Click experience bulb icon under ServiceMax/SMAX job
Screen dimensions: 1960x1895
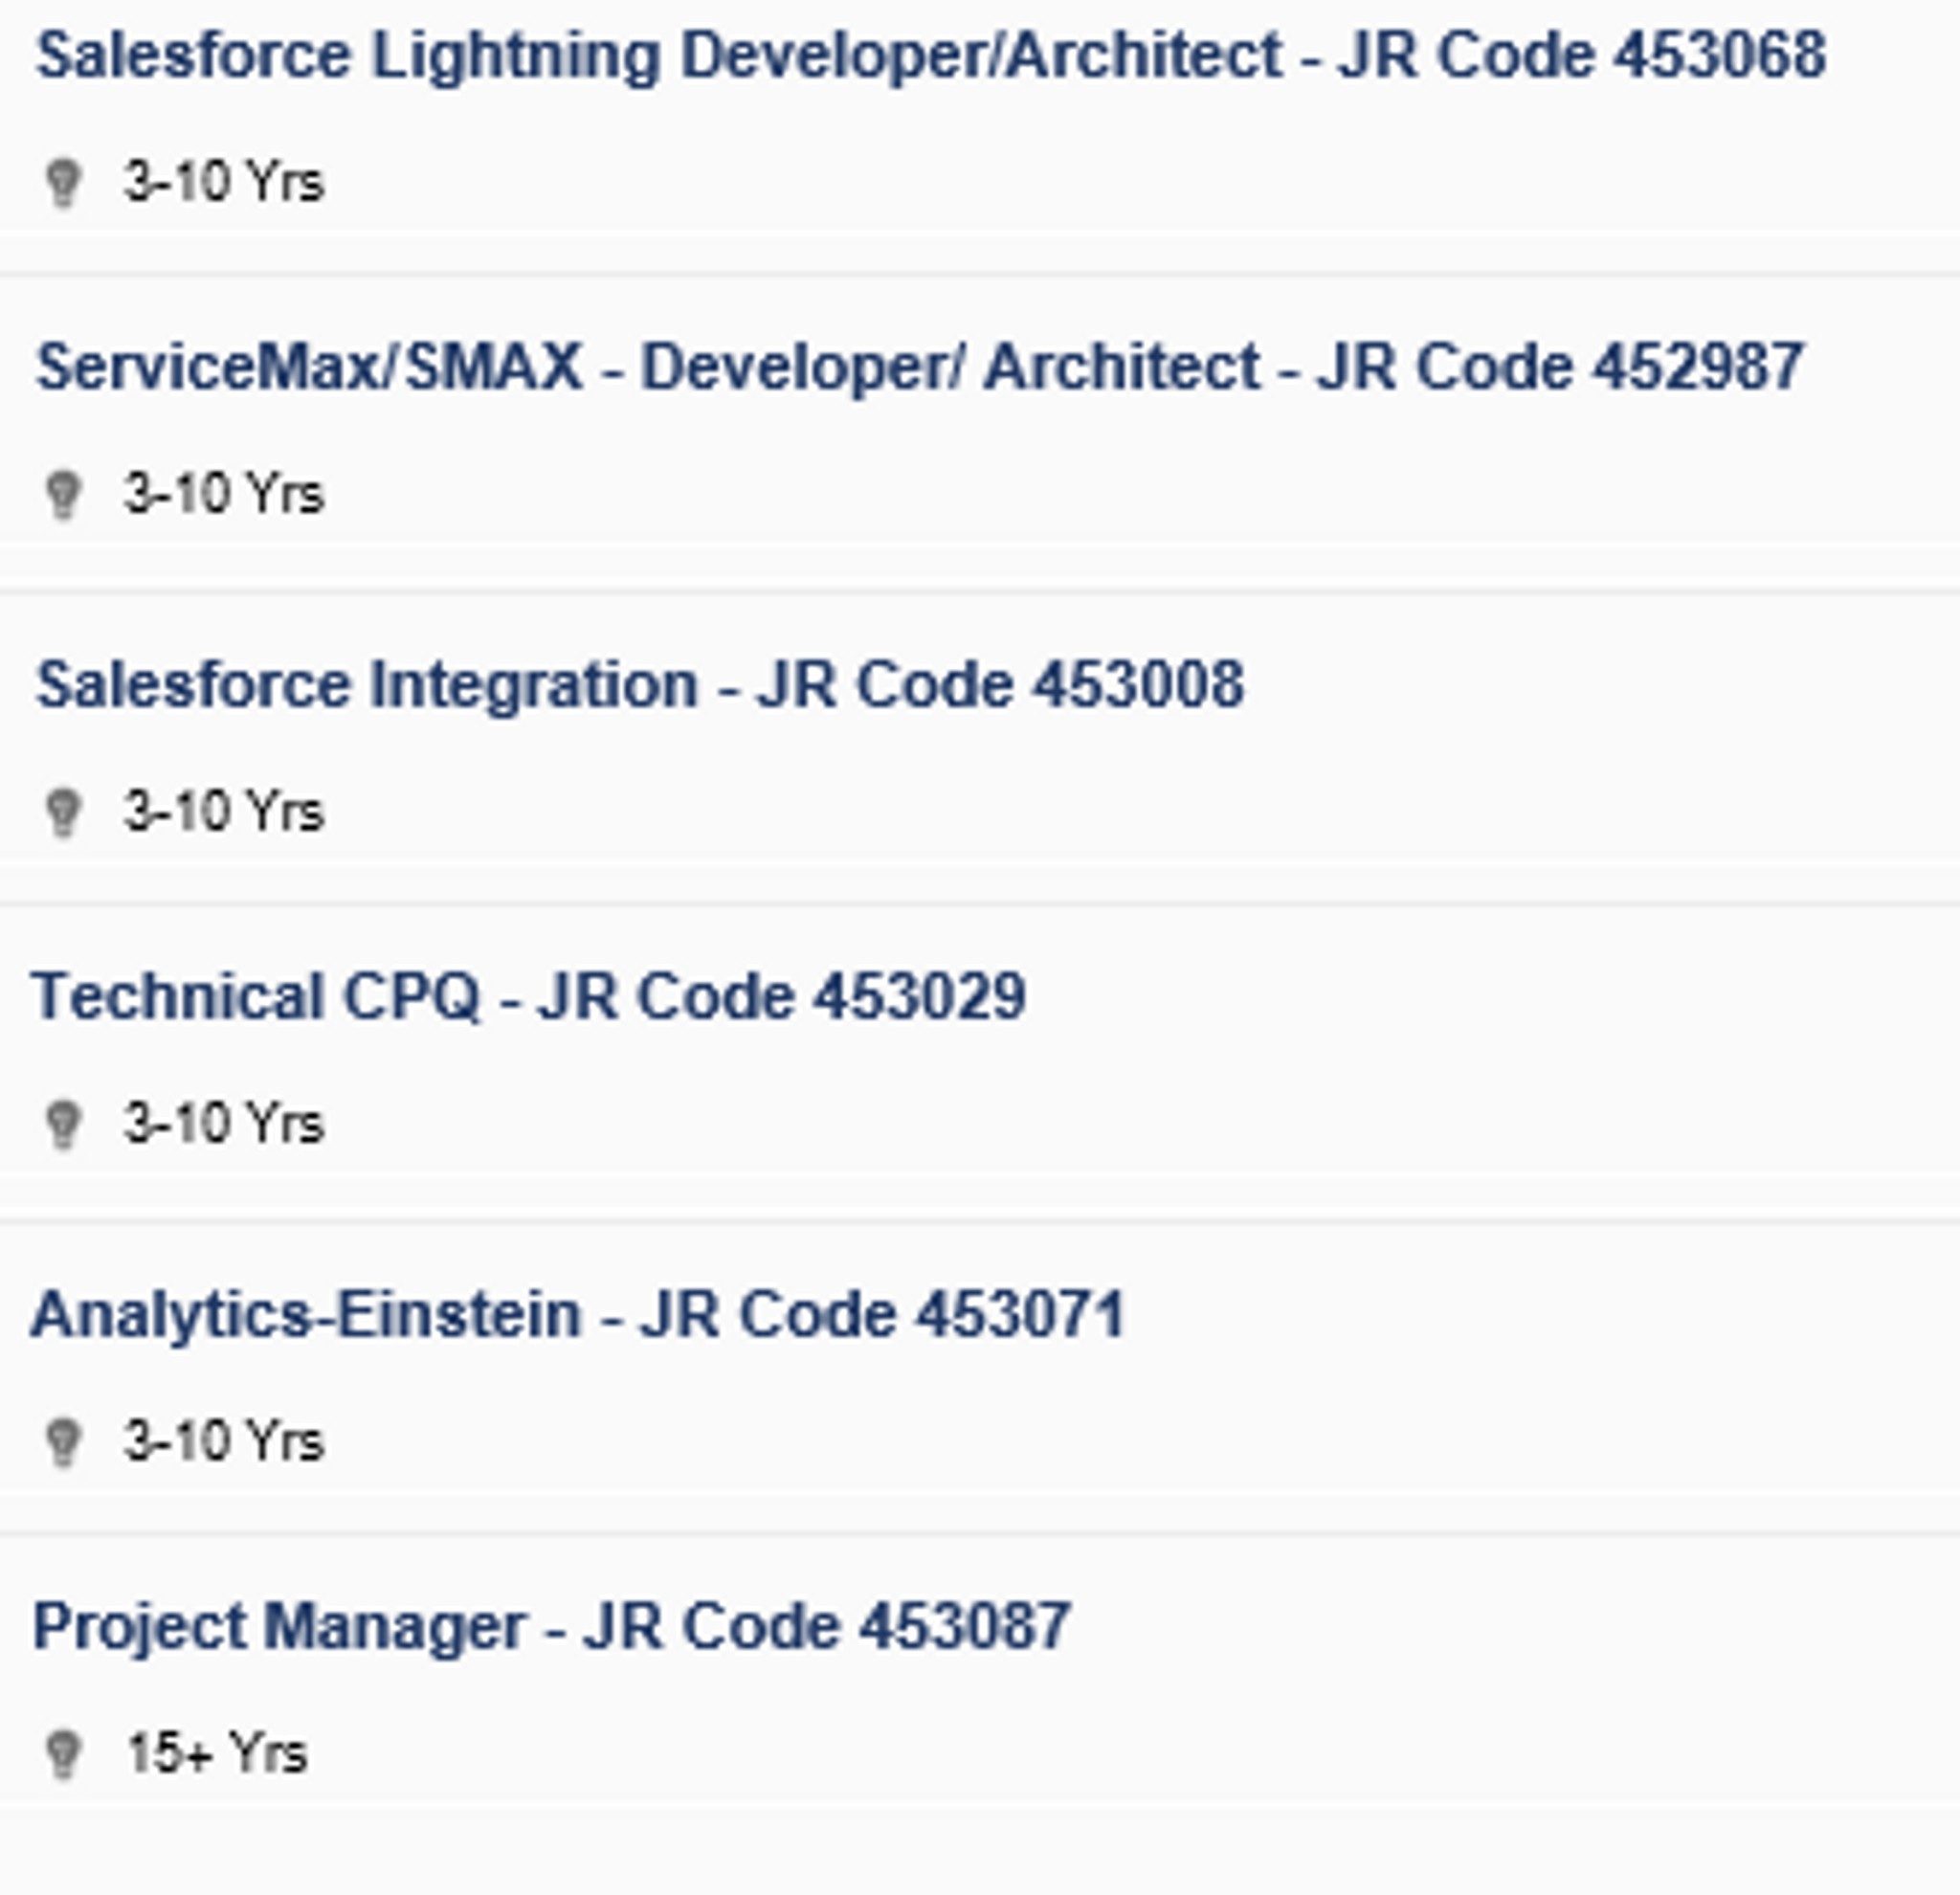click(x=63, y=495)
